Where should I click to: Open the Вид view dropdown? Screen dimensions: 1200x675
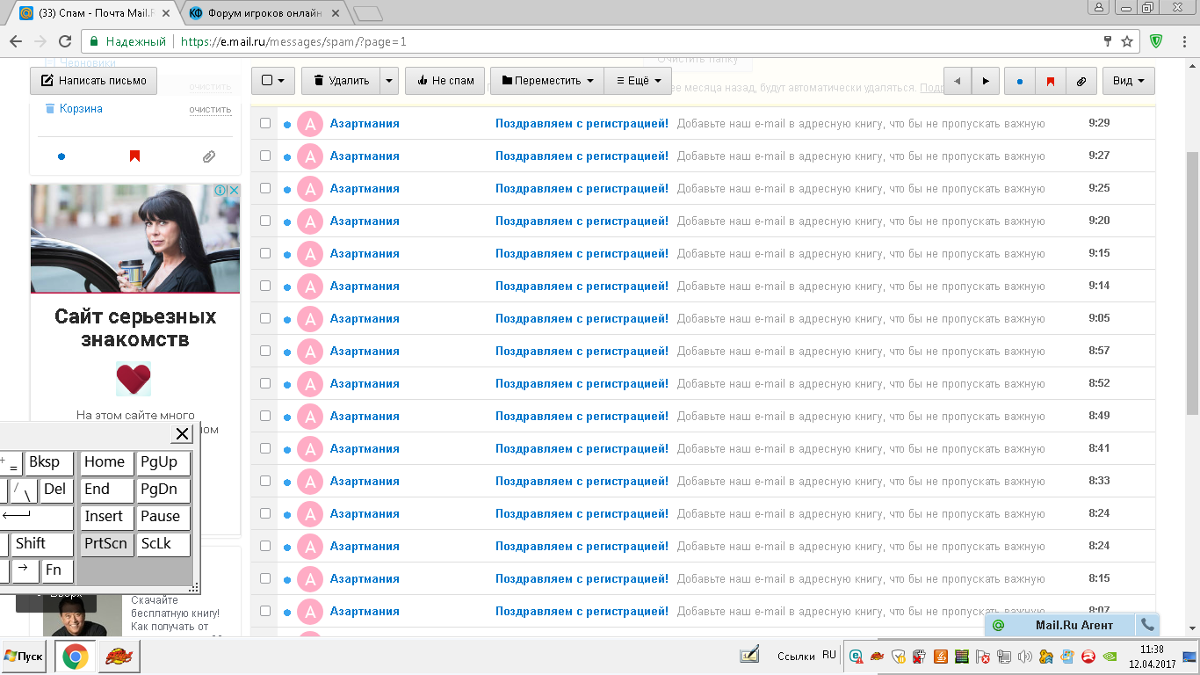(x=1128, y=81)
